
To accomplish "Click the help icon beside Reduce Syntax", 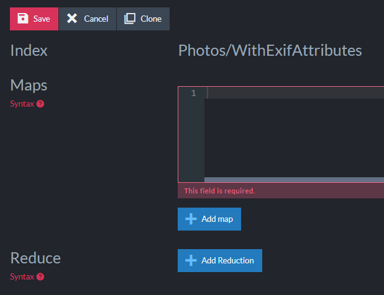I will pos(40,277).
